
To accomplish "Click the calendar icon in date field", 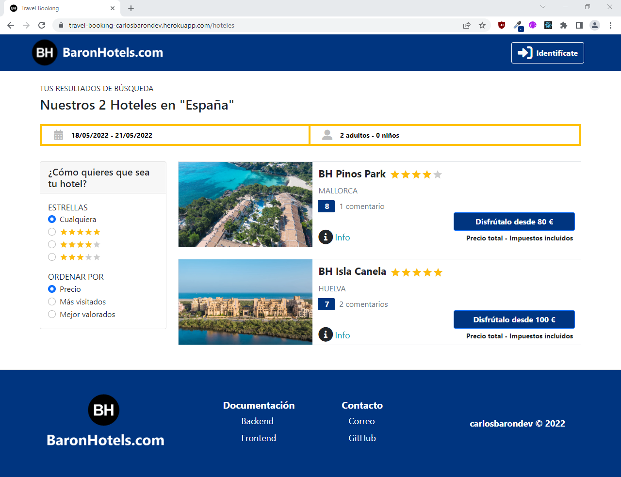I will pyautogui.click(x=58, y=135).
